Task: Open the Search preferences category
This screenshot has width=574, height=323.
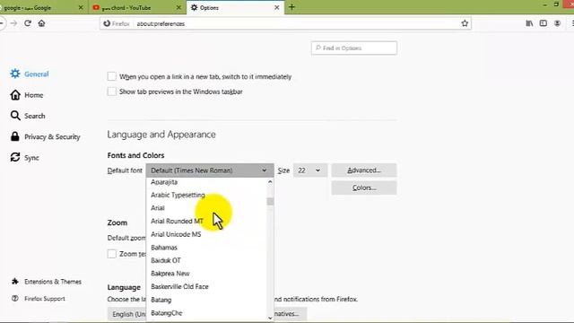Action: pos(28,116)
